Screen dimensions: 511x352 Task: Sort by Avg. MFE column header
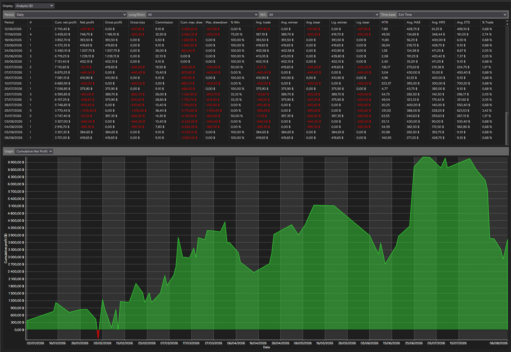coord(443,22)
